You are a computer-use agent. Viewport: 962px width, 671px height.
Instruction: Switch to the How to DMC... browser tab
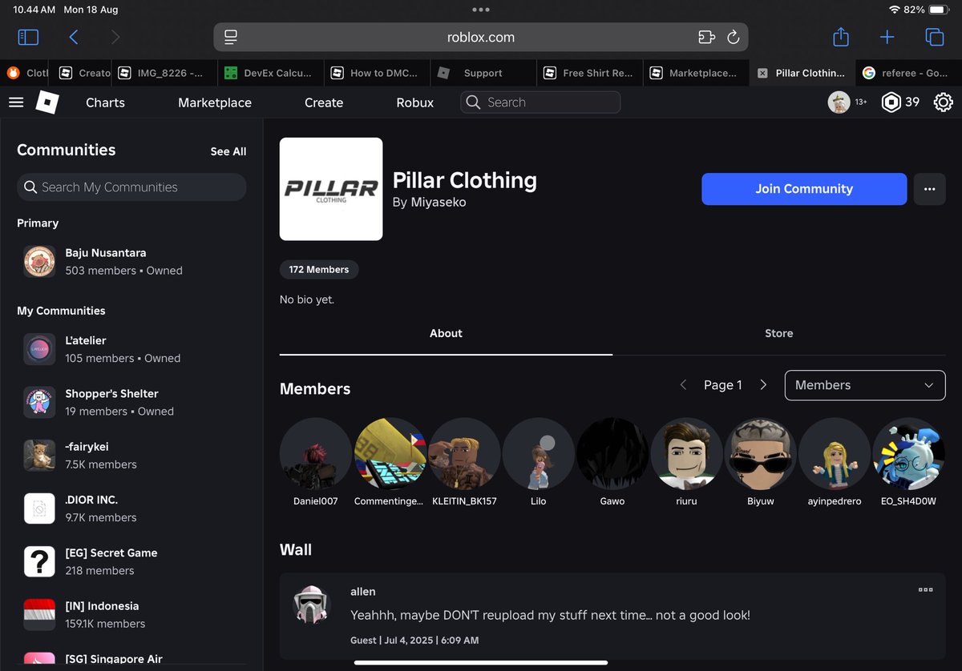(x=377, y=73)
